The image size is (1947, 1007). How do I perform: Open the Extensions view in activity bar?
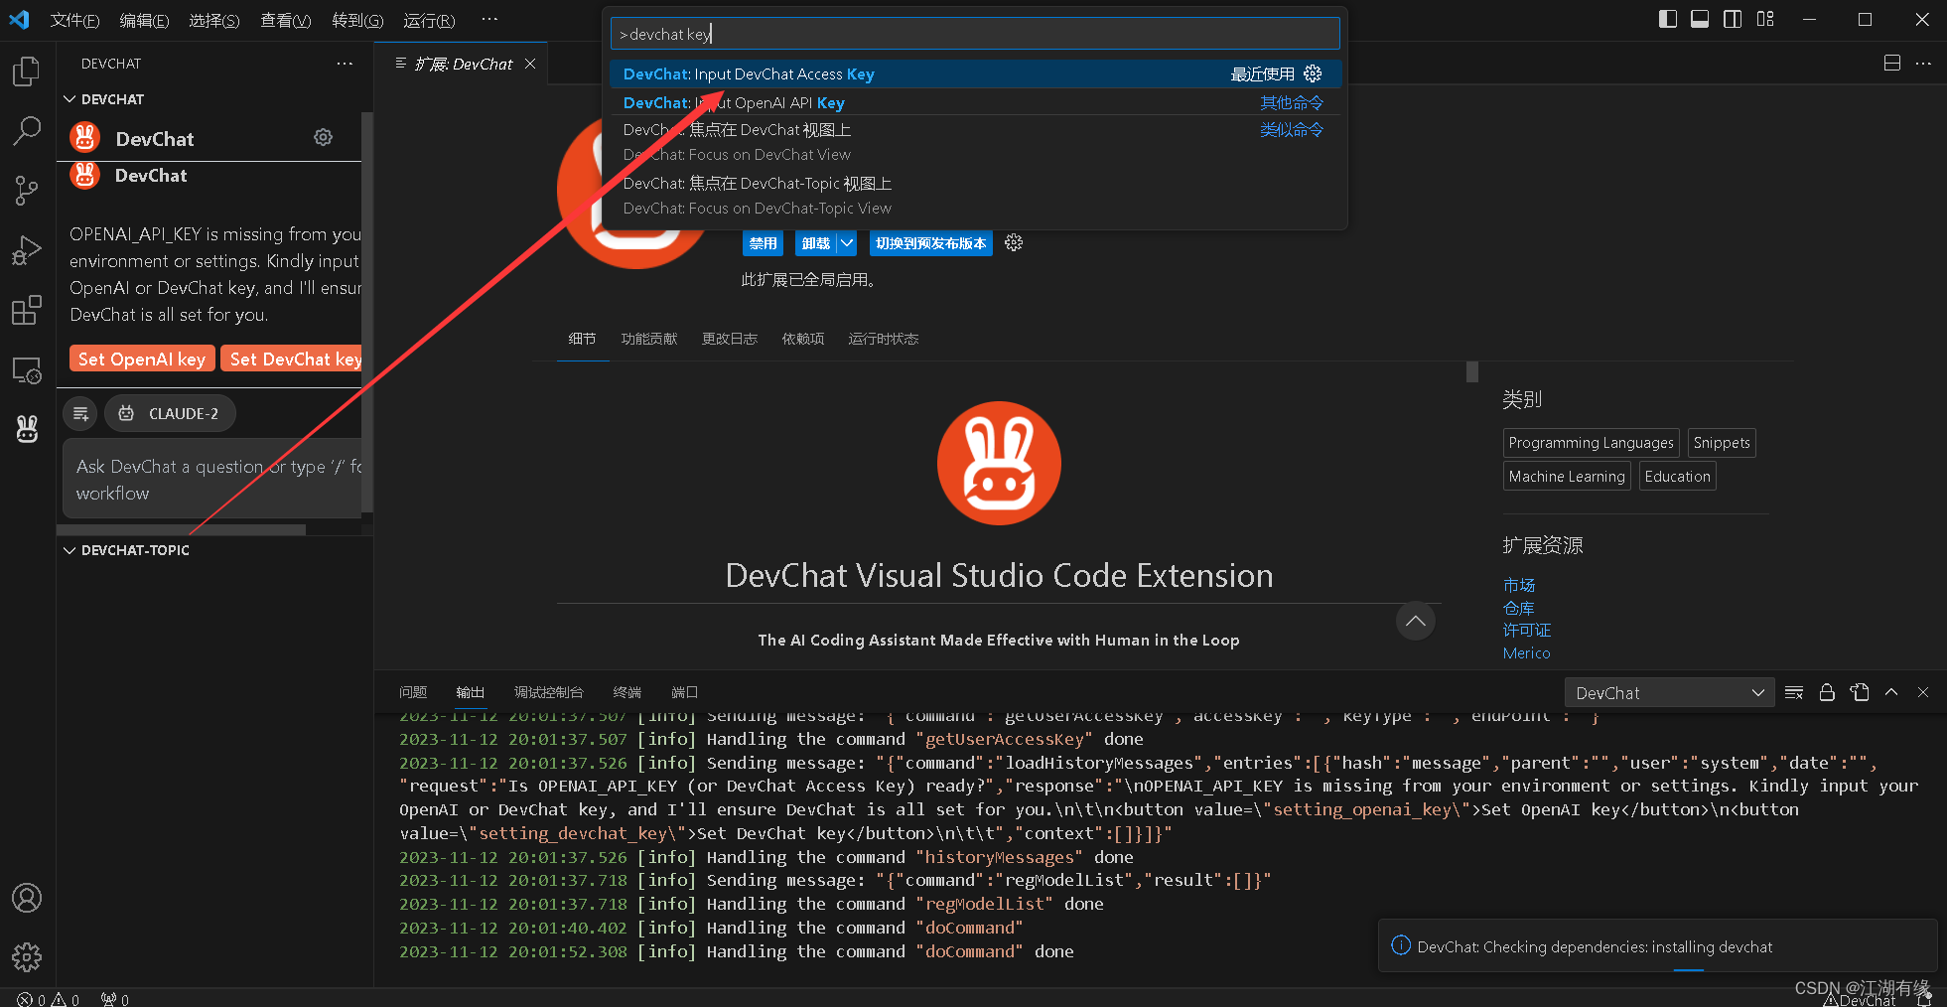click(27, 310)
